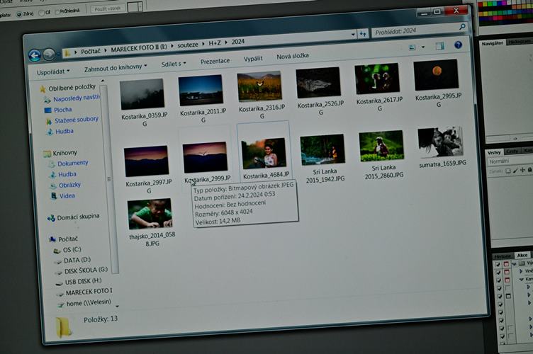The image size is (533, 354).
Task: Select the Zdroj radio button in Photoshop
Action: click(x=19, y=14)
